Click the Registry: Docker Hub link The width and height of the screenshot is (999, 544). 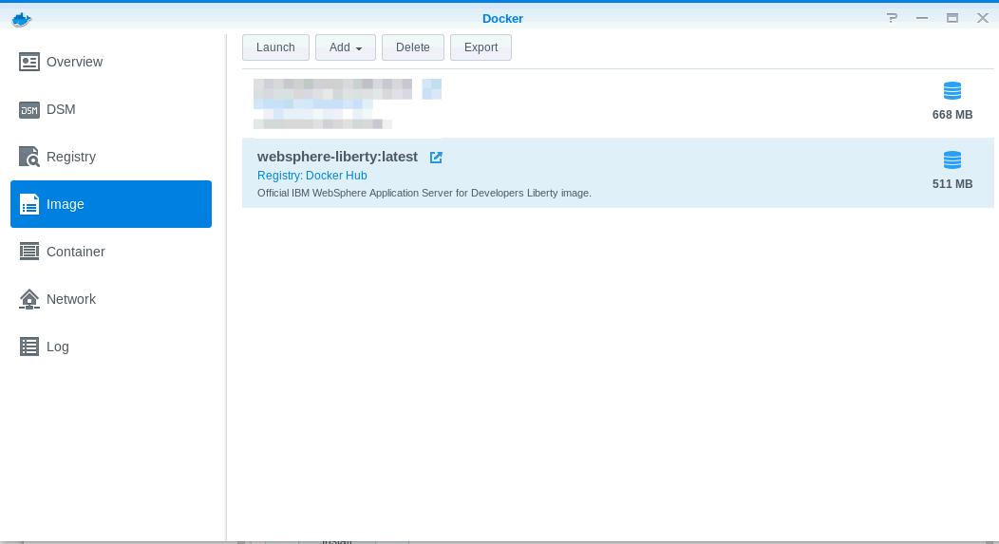point(311,176)
